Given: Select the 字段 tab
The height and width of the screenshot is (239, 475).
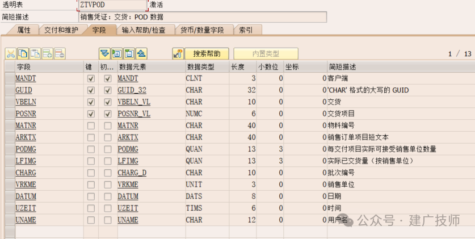Looking at the screenshot, I should pyautogui.click(x=99, y=30).
